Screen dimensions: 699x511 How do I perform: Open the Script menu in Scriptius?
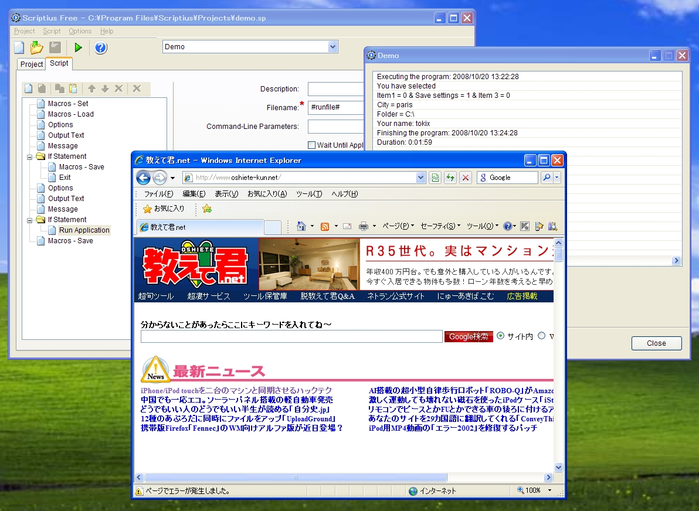(x=52, y=31)
